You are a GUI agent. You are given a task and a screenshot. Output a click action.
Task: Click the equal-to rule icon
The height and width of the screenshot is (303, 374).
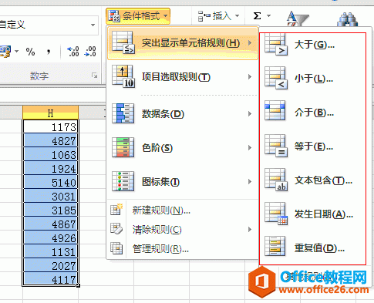point(276,146)
